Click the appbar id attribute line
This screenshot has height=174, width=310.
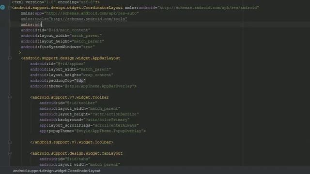coord(58,64)
